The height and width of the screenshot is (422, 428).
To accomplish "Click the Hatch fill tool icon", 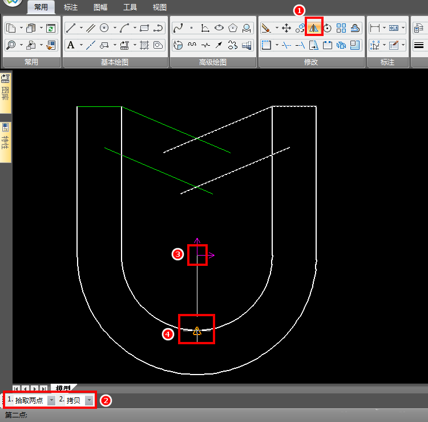I will tap(145, 45).
